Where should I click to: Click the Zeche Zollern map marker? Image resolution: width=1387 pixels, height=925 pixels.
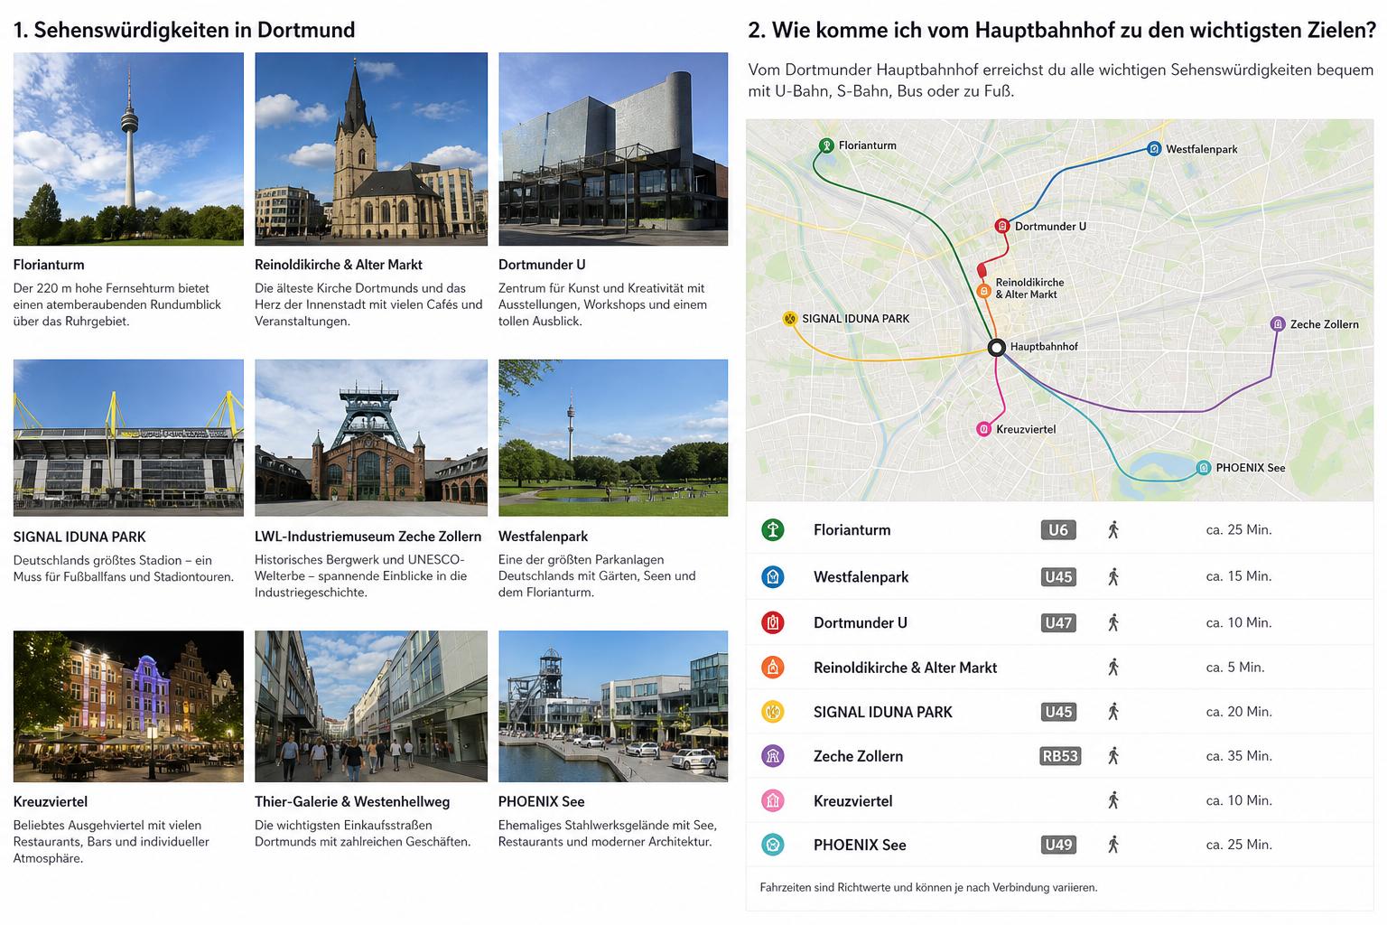(1278, 323)
